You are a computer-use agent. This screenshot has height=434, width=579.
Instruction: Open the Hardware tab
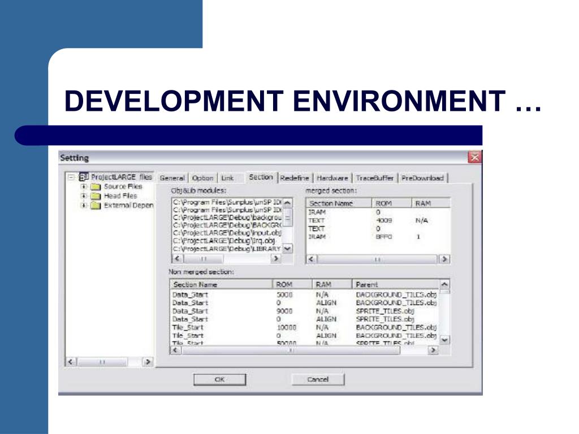tap(332, 178)
